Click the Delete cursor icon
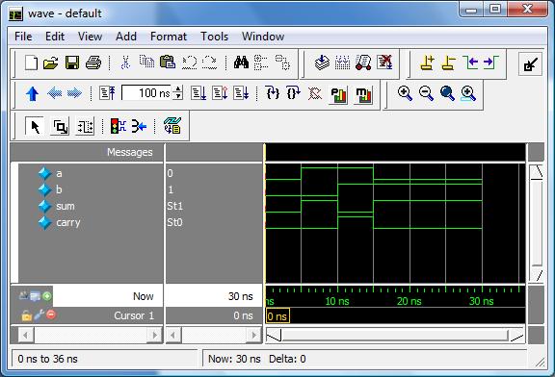 (x=449, y=63)
